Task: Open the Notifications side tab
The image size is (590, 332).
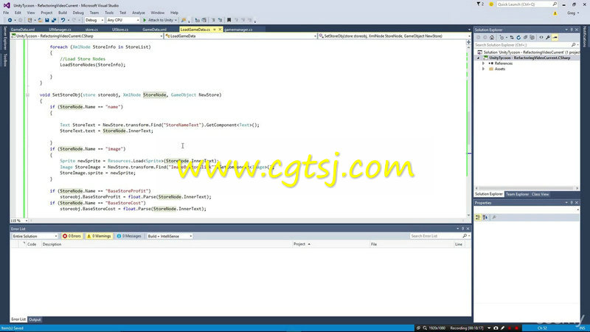Action: click(585, 36)
